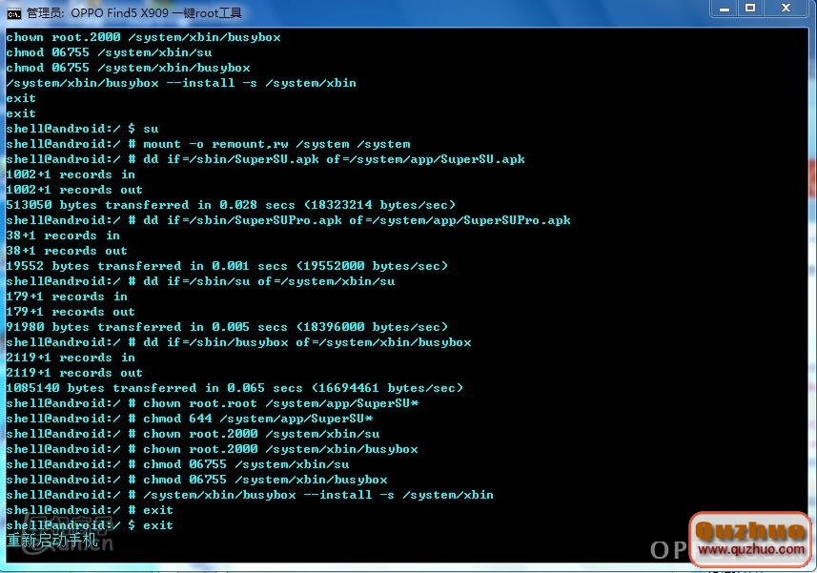Viewport: 817px width, 573px height.
Task: Click the '38+1 records in' line
Action: (x=63, y=235)
